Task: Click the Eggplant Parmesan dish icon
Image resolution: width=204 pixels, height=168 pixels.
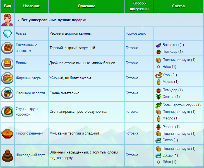Action: pos(8,48)
